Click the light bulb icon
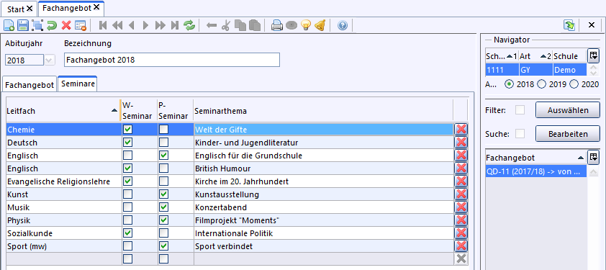 pos(306,25)
